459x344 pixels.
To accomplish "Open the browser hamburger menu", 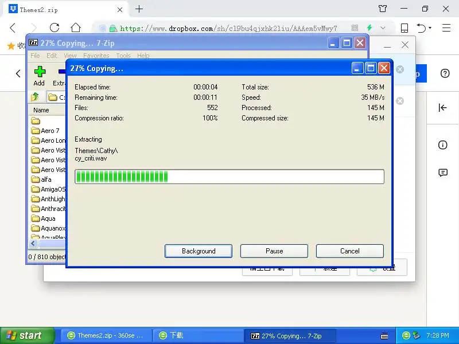I will tap(446, 28).
